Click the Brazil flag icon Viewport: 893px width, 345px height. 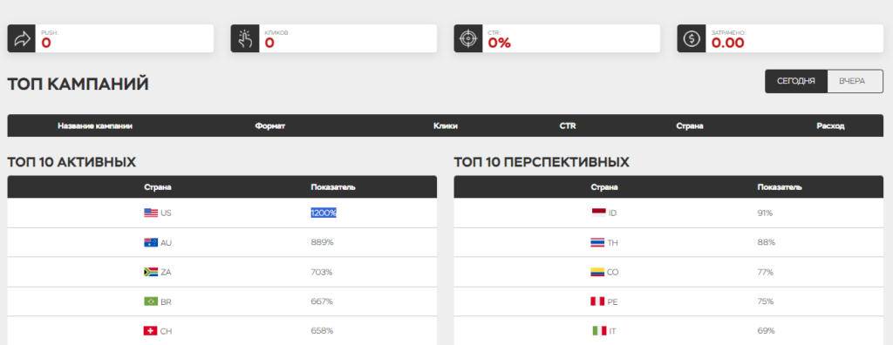click(151, 301)
